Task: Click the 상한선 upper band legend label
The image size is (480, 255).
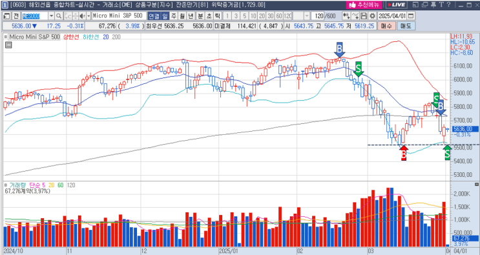Action: [x=71, y=37]
